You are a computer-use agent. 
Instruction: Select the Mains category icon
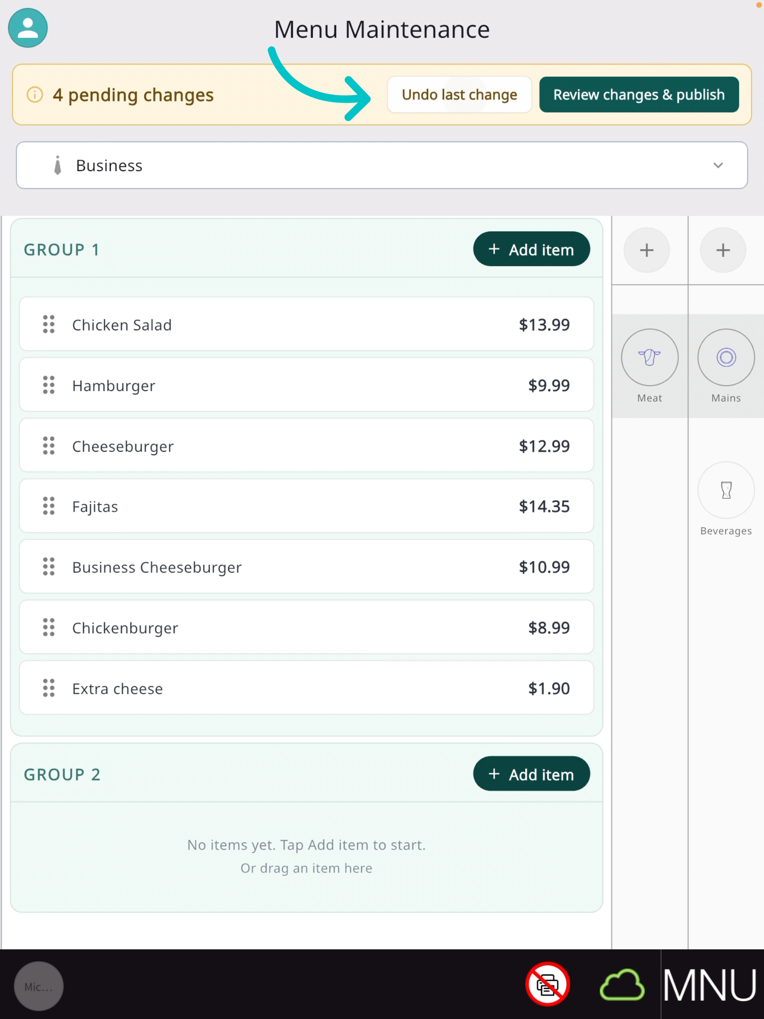tap(726, 357)
